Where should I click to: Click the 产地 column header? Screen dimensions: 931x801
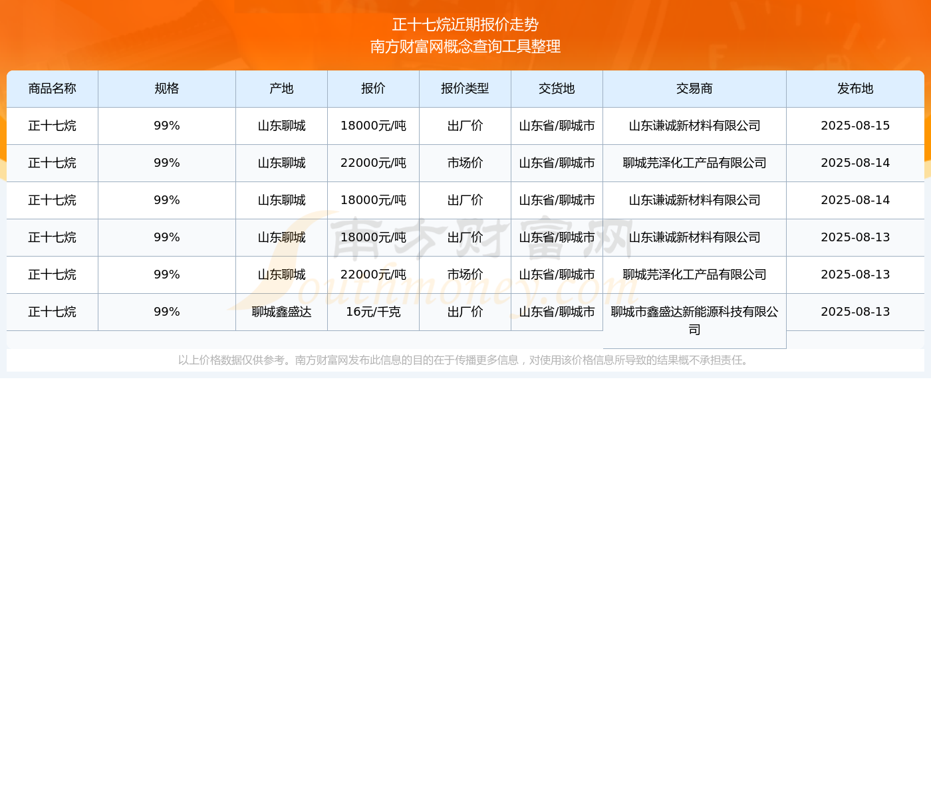pos(282,88)
